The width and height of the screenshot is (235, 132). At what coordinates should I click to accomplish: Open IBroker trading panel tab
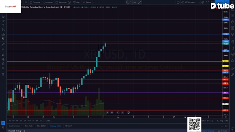coord(69,126)
